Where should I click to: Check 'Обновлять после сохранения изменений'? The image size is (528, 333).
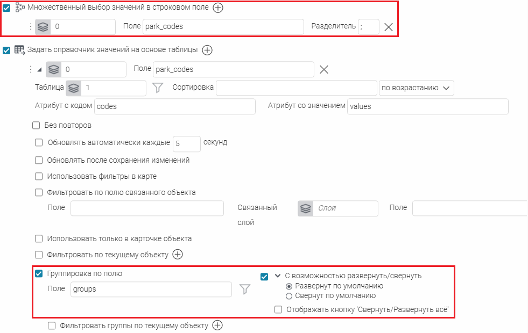click(39, 160)
